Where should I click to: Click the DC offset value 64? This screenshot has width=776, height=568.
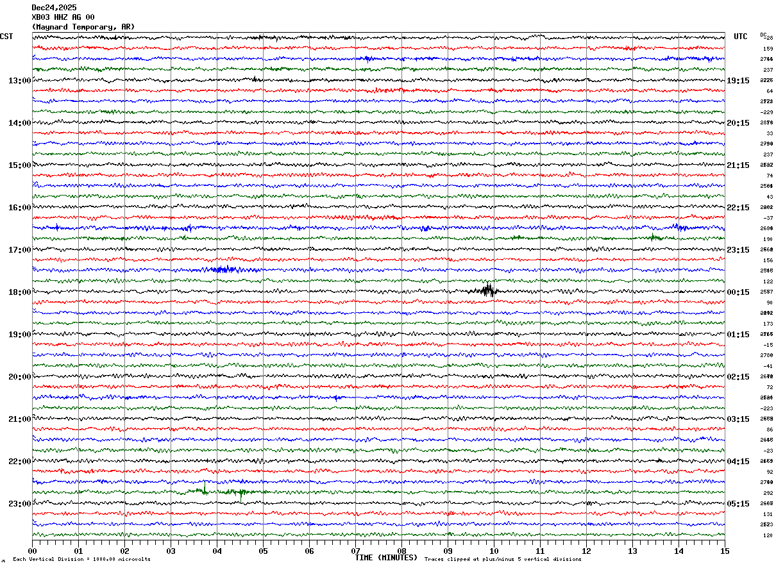[770, 91]
